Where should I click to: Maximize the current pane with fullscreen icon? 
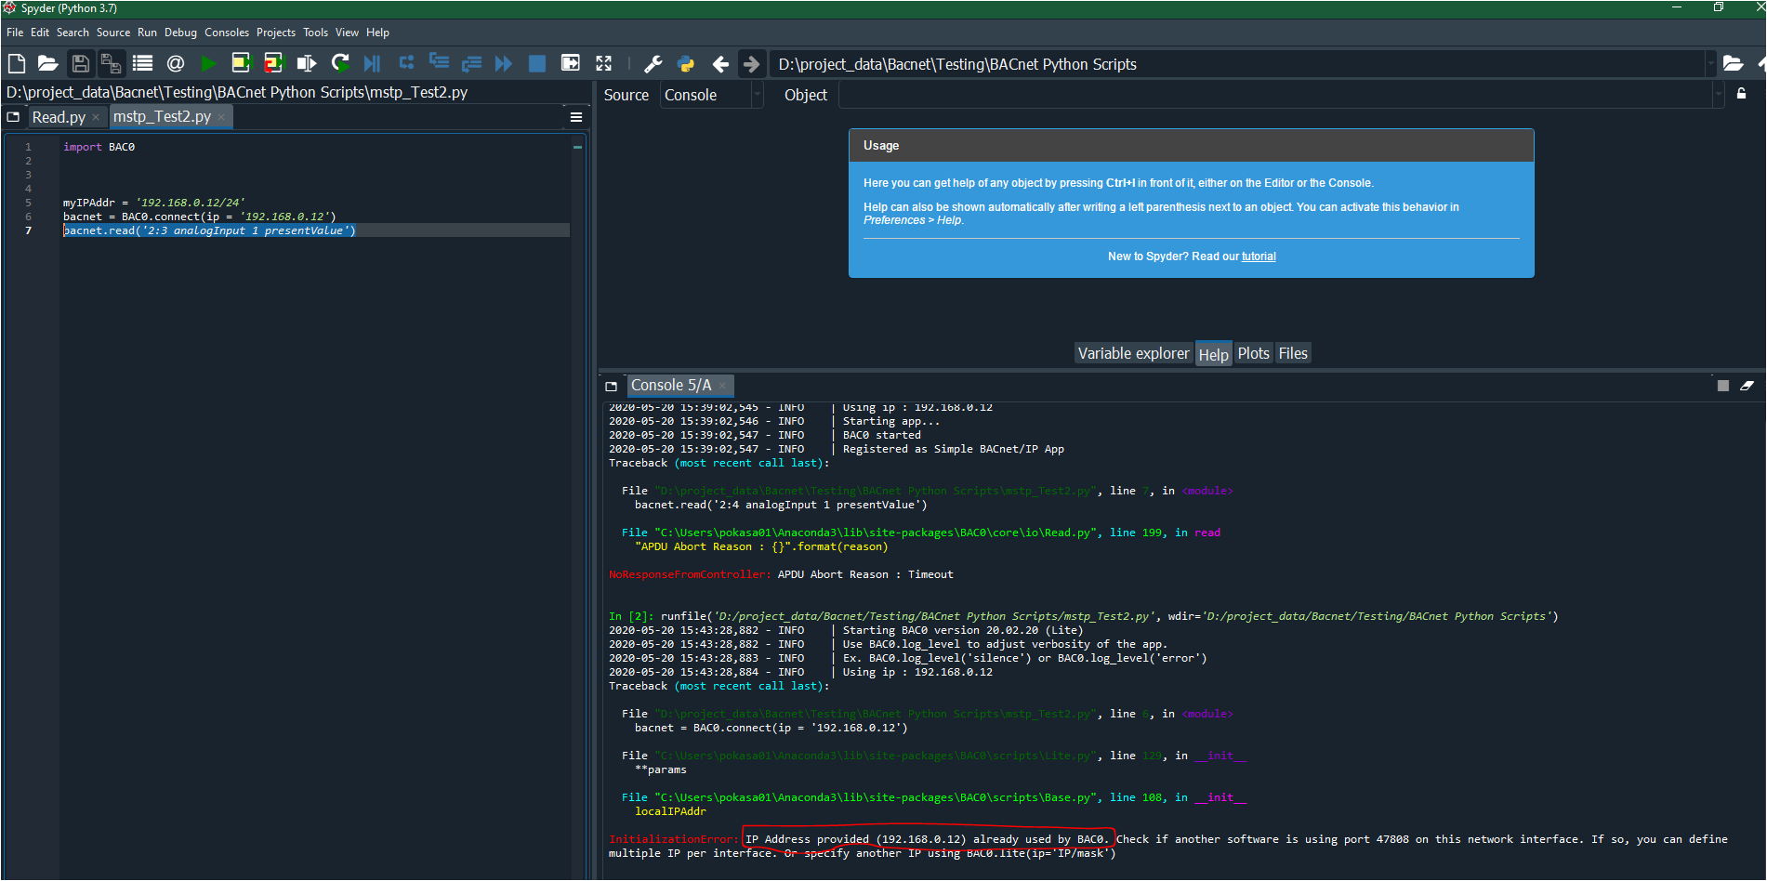coord(603,63)
